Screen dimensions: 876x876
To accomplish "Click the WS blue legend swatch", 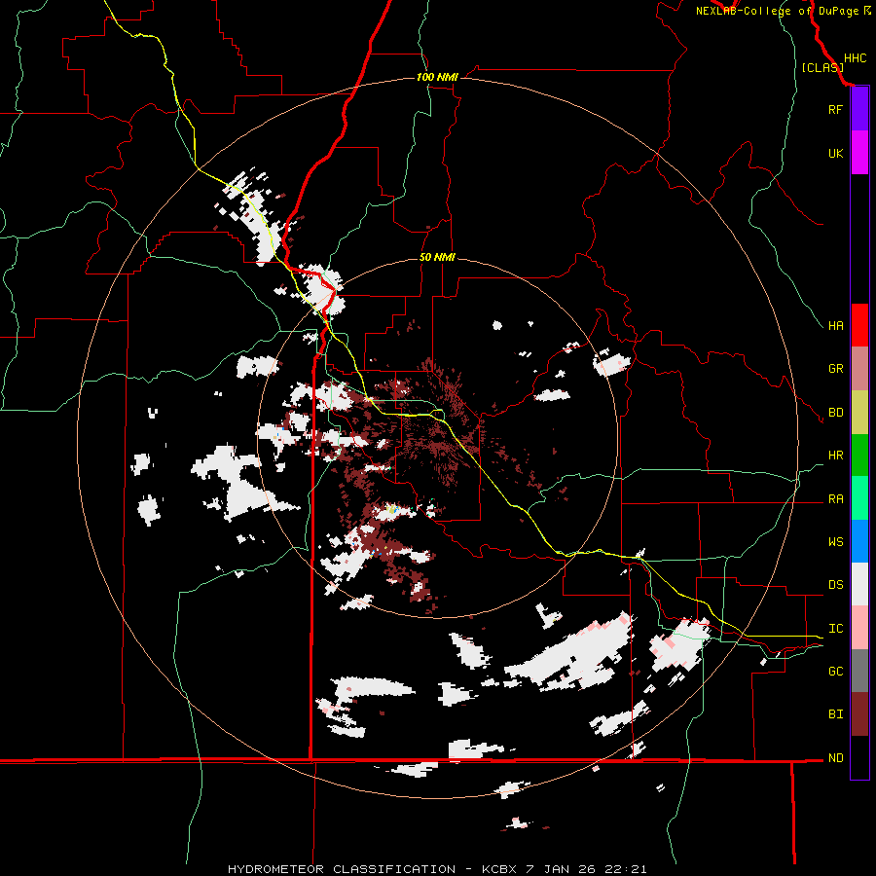I will click(859, 541).
